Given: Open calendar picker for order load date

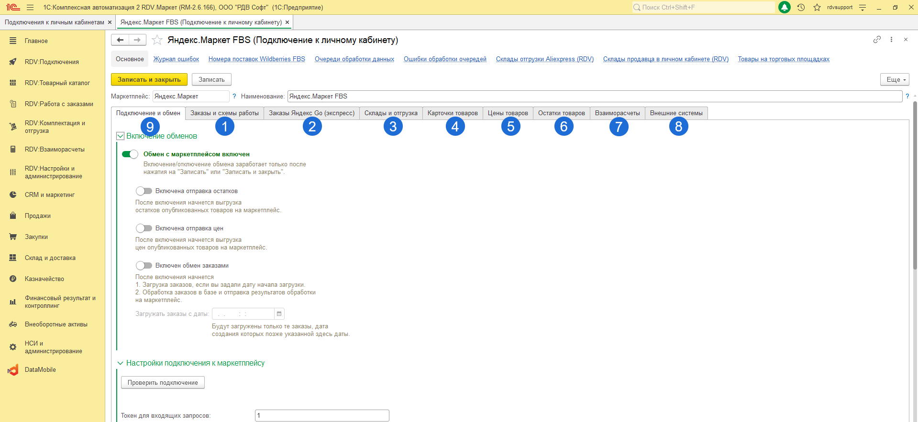Looking at the screenshot, I should [x=279, y=314].
